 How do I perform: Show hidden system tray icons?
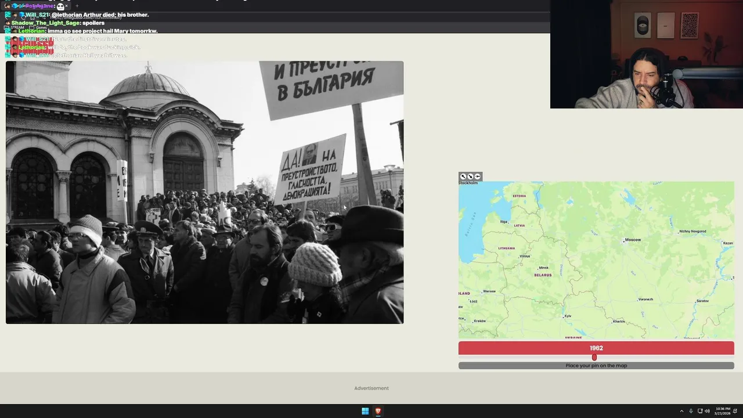[x=681, y=411]
